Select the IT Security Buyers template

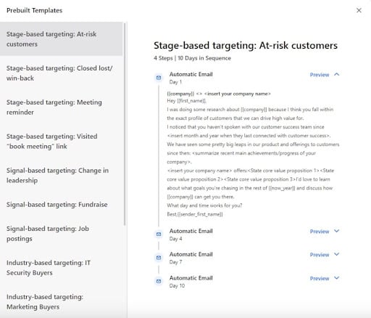(x=62, y=268)
